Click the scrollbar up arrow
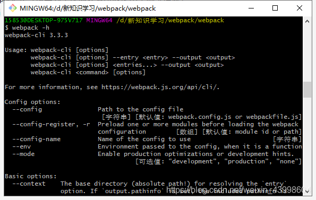 (307, 21)
